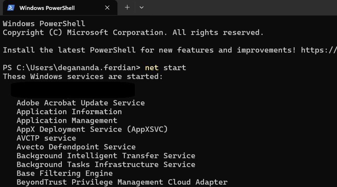Click the PowerShell icon on the tab
337x187 pixels.
coord(11,8)
